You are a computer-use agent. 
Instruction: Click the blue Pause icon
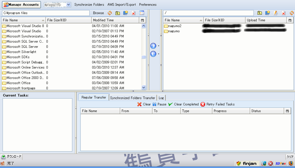pos(154,104)
